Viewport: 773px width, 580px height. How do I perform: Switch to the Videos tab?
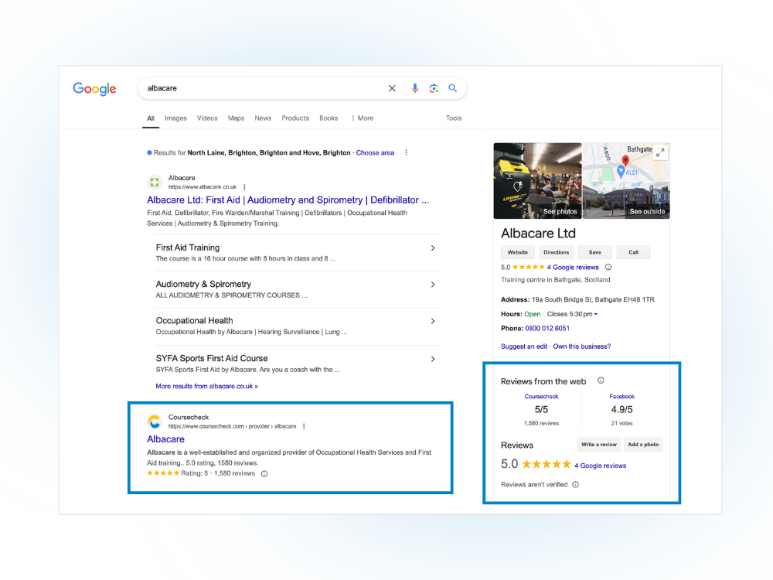coord(207,118)
